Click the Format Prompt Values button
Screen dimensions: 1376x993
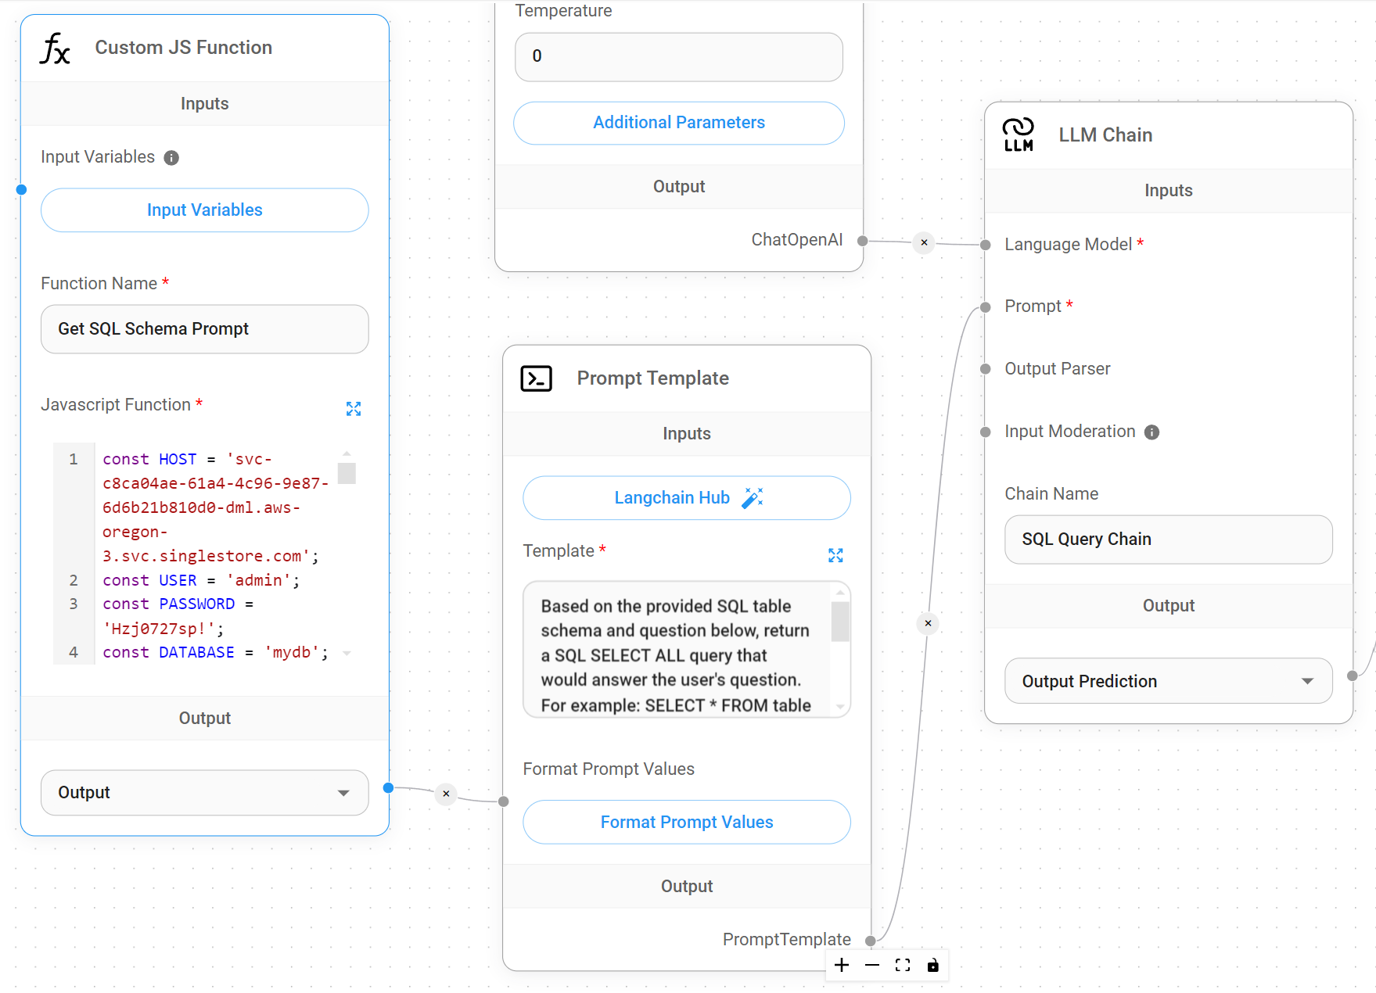point(686,822)
